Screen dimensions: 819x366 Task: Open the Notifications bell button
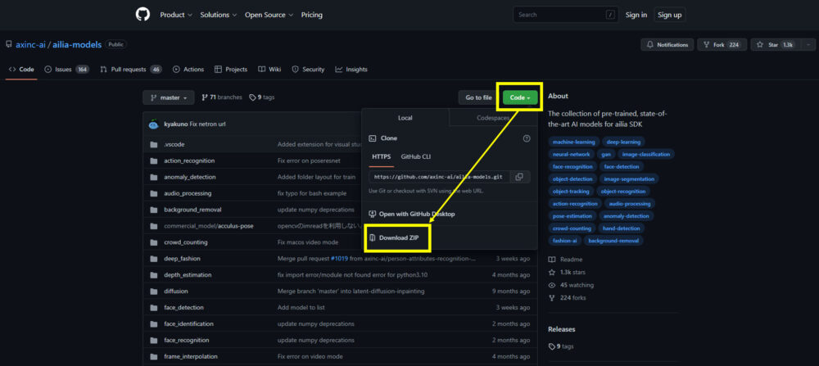pyautogui.click(x=664, y=44)
